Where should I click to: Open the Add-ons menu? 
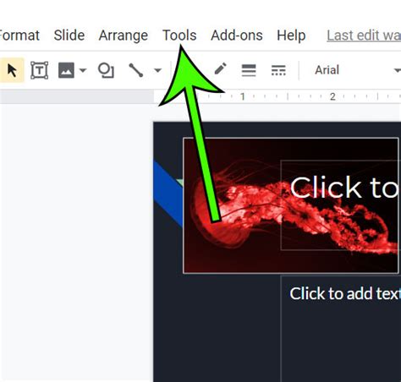coord(237,35)
